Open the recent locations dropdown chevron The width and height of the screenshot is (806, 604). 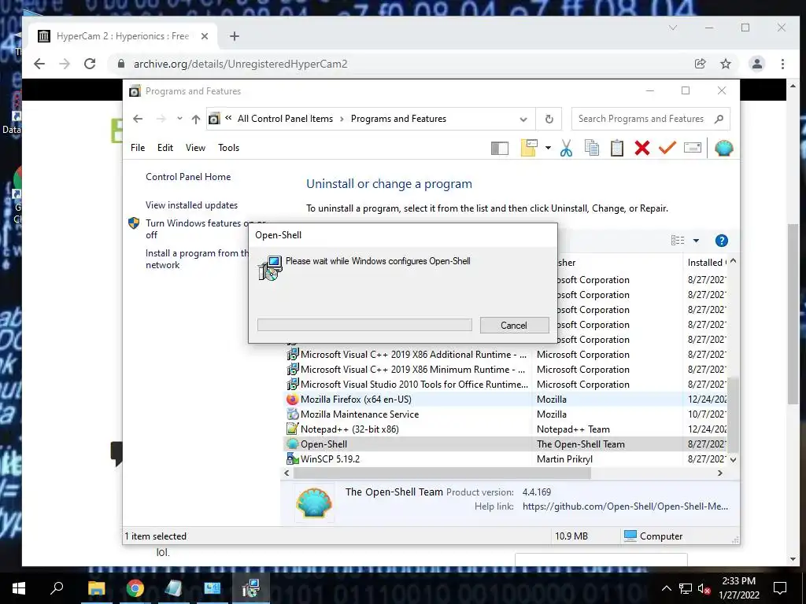coord(179,119)
